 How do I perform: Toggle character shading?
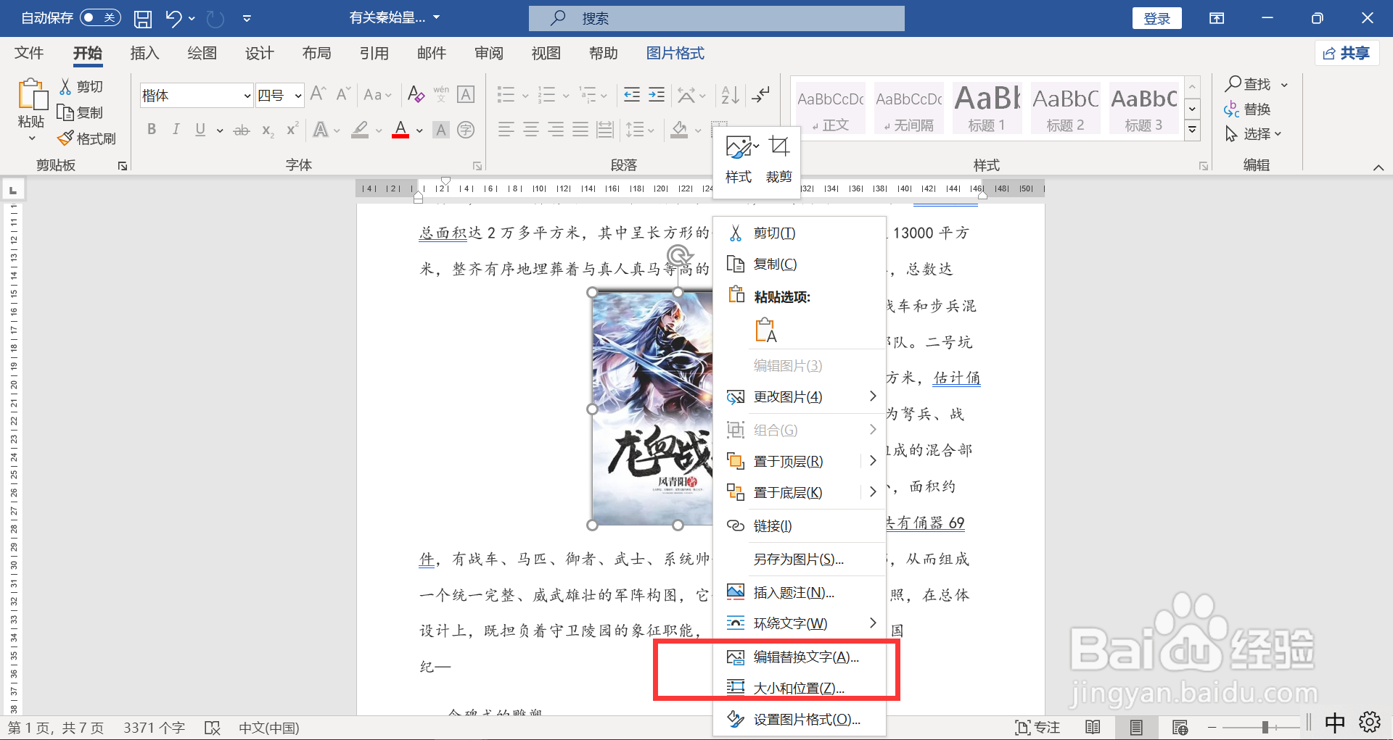441,130
